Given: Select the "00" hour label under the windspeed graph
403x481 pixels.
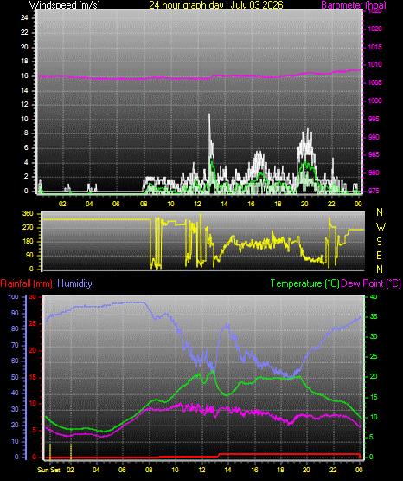Looking at the screenshot, I should click(358, 204).
